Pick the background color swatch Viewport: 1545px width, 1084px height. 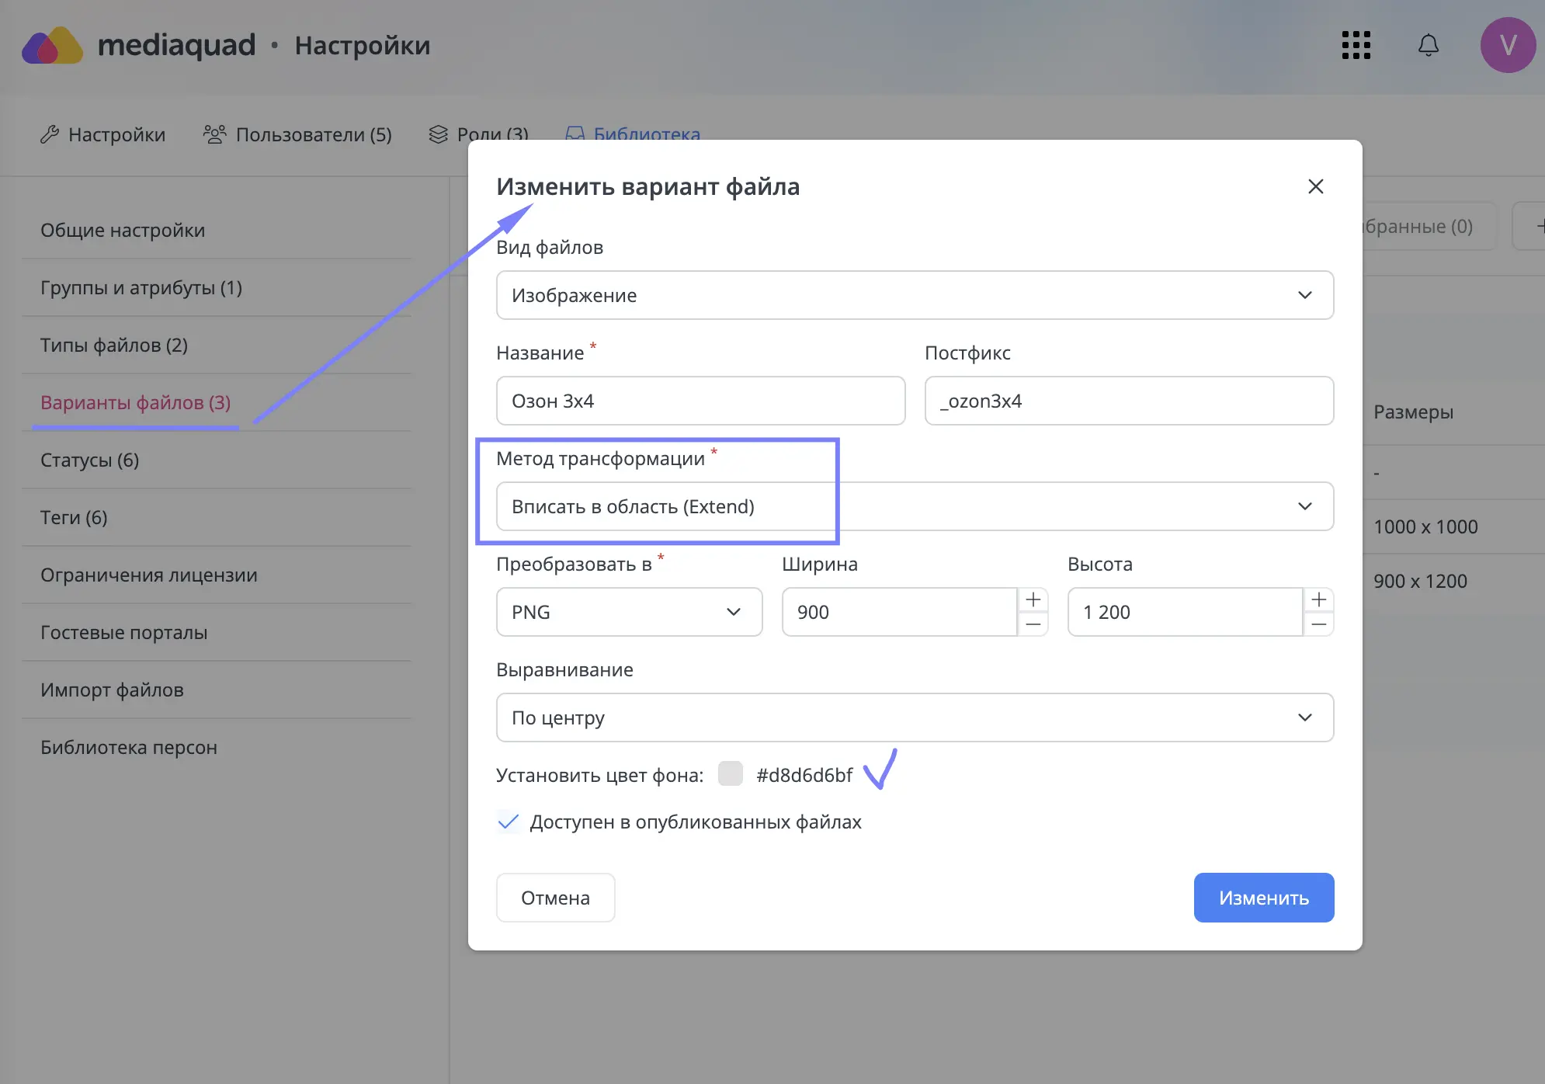[730, 773]
